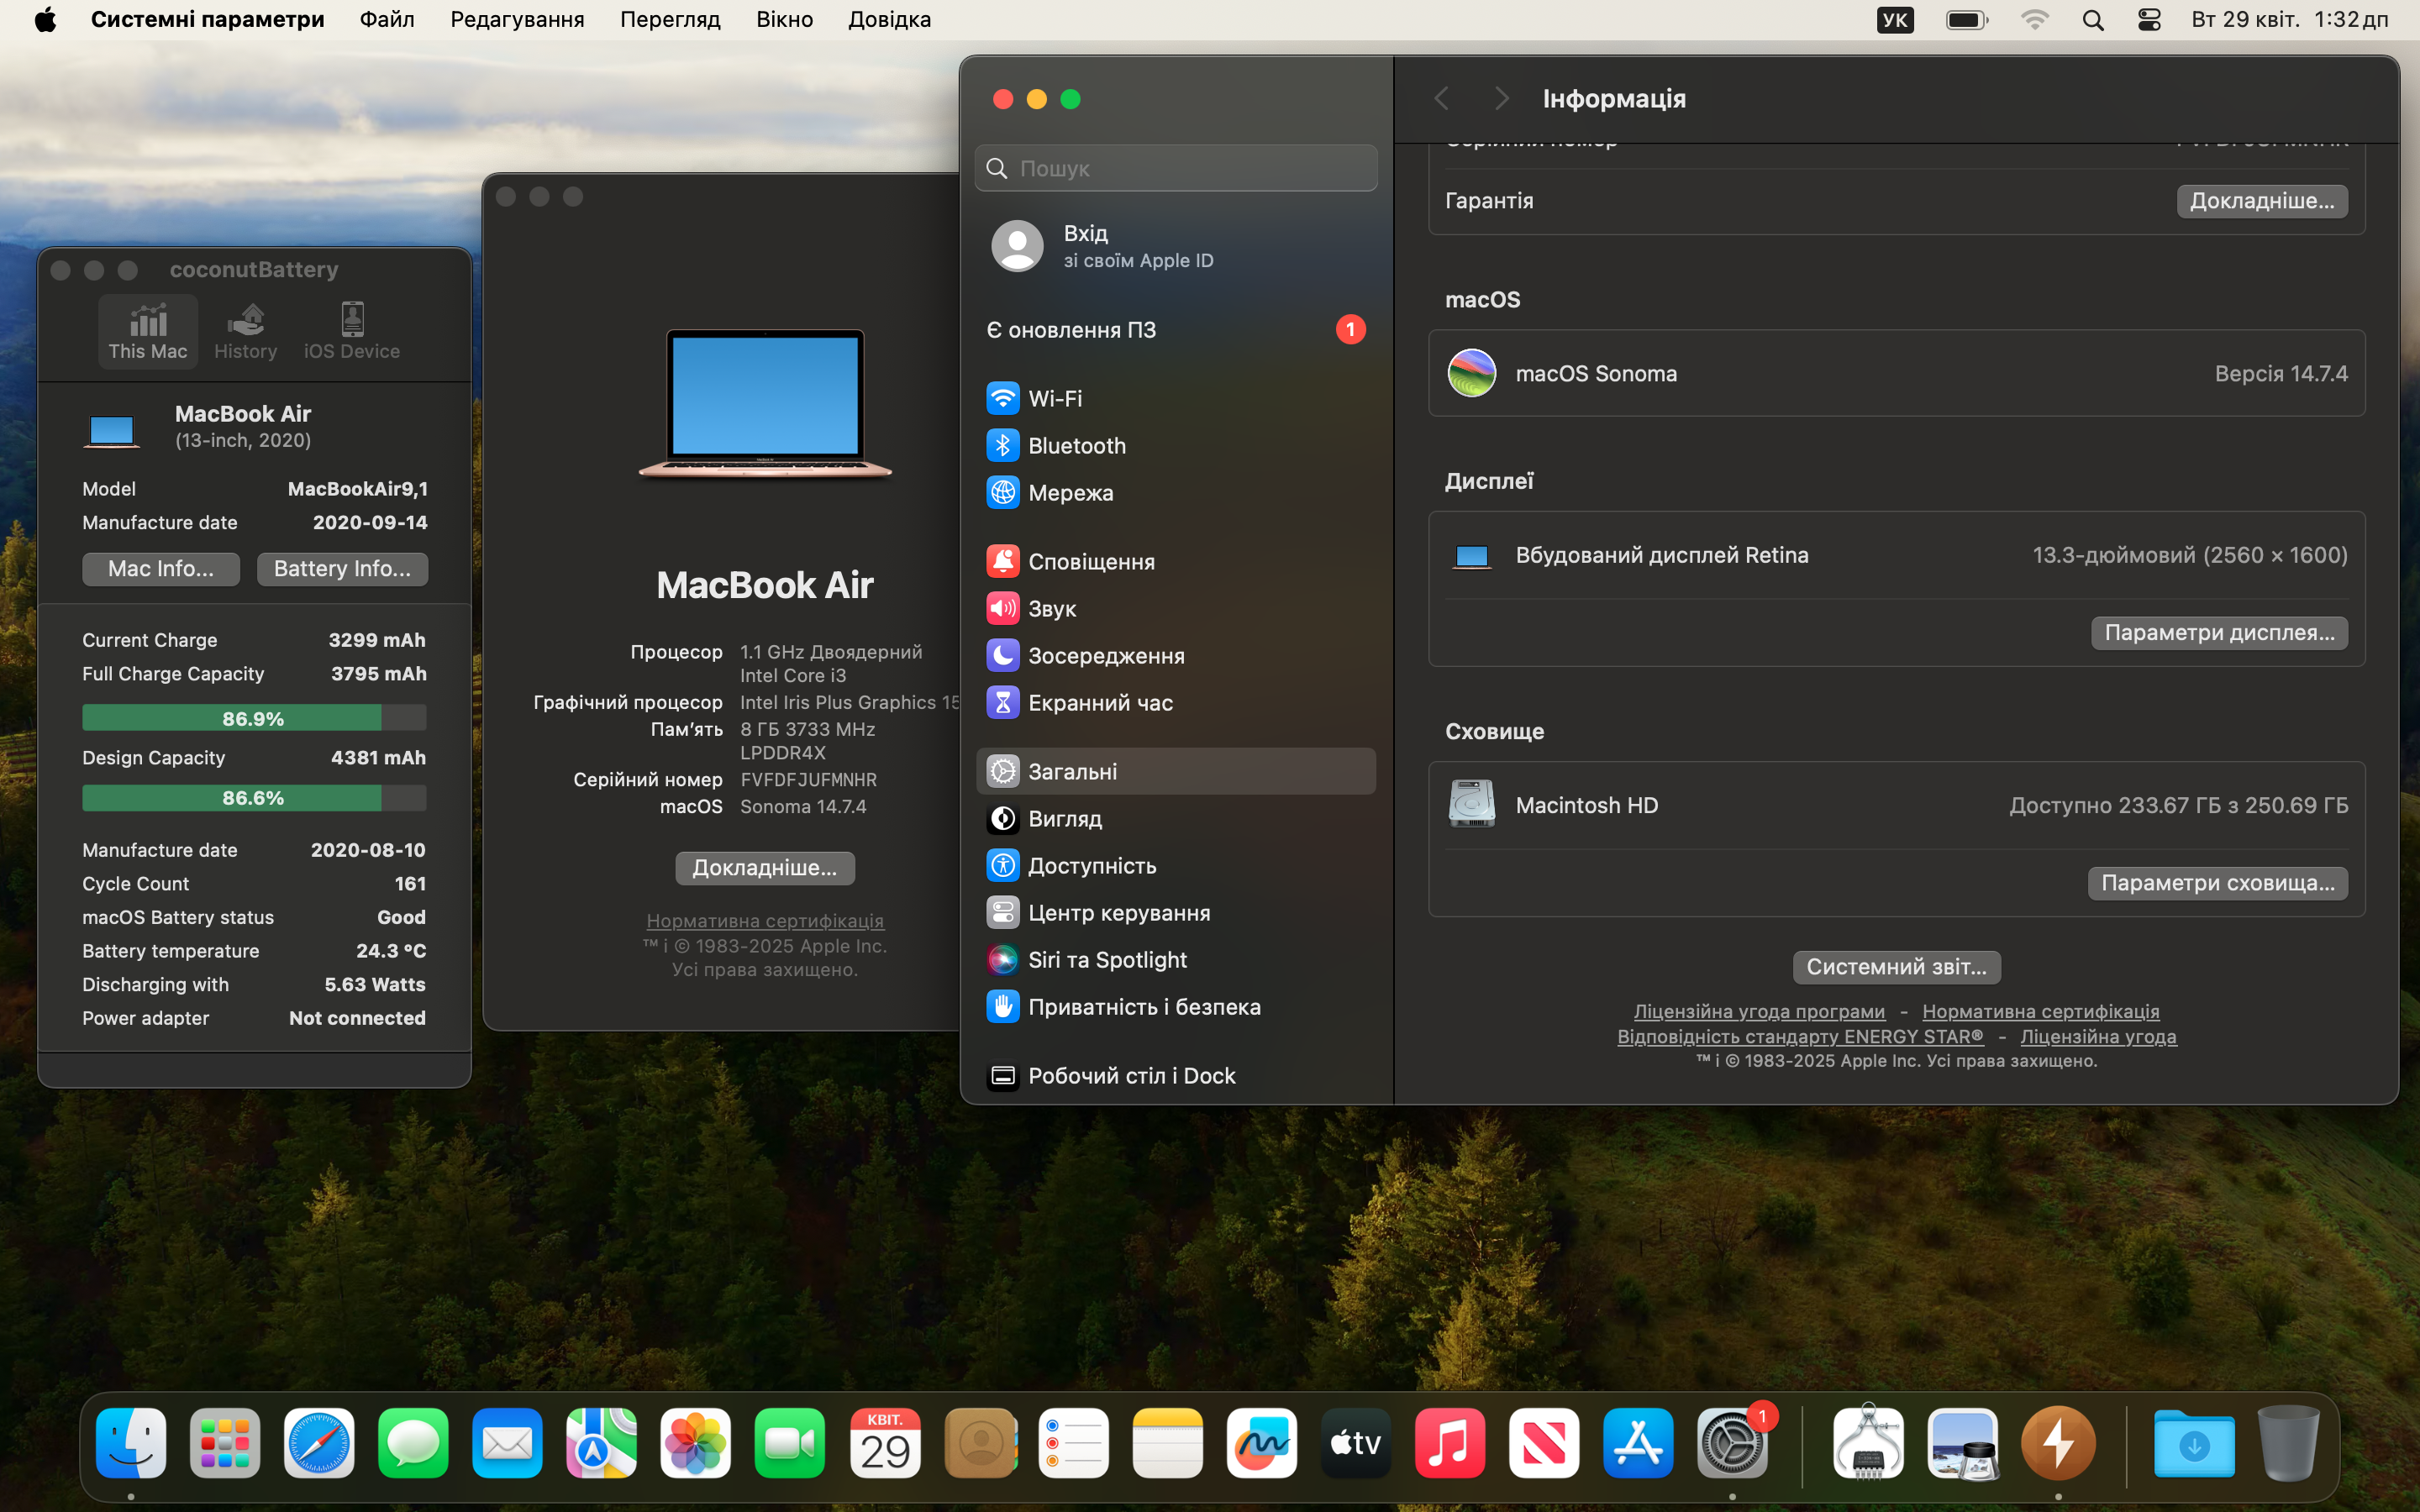Open Є оновлення ПЗ update notice

(x=1176, y=330)
